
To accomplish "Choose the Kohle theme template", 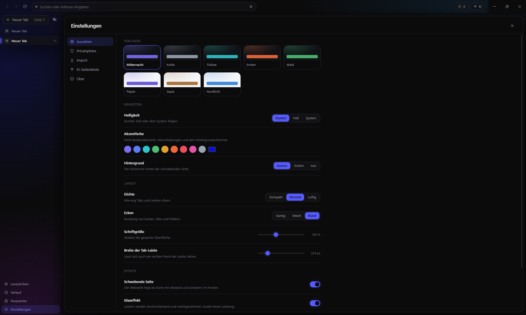I will 182,57.
